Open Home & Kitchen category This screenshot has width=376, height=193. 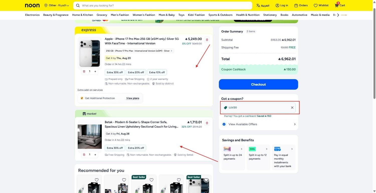pyautogui.click(x=82, y=15)
